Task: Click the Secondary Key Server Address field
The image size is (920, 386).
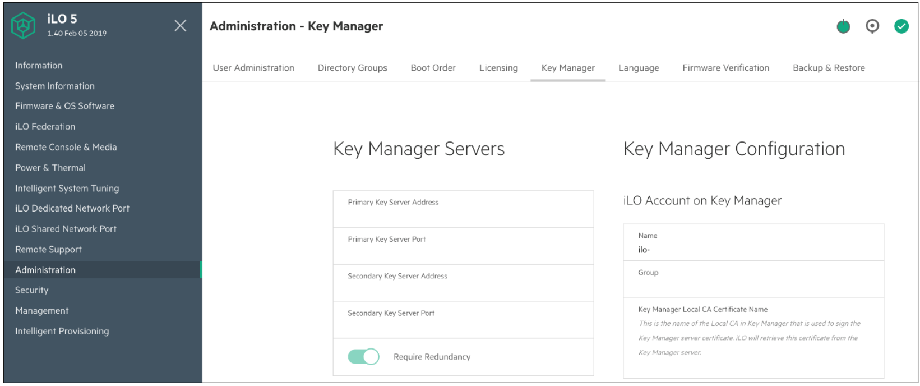Action: (x=463, y=283)
